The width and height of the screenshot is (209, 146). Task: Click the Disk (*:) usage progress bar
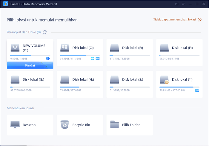(x=179, y=87)
